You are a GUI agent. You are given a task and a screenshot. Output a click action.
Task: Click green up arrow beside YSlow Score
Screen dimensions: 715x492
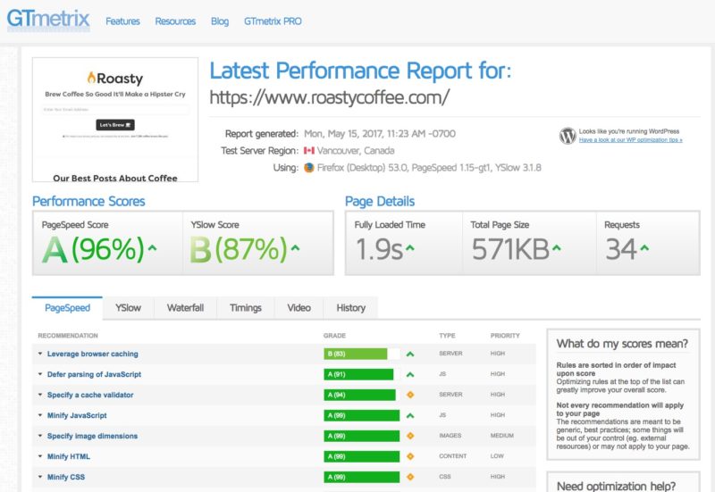pyautogui.click(x=296, y=248)
